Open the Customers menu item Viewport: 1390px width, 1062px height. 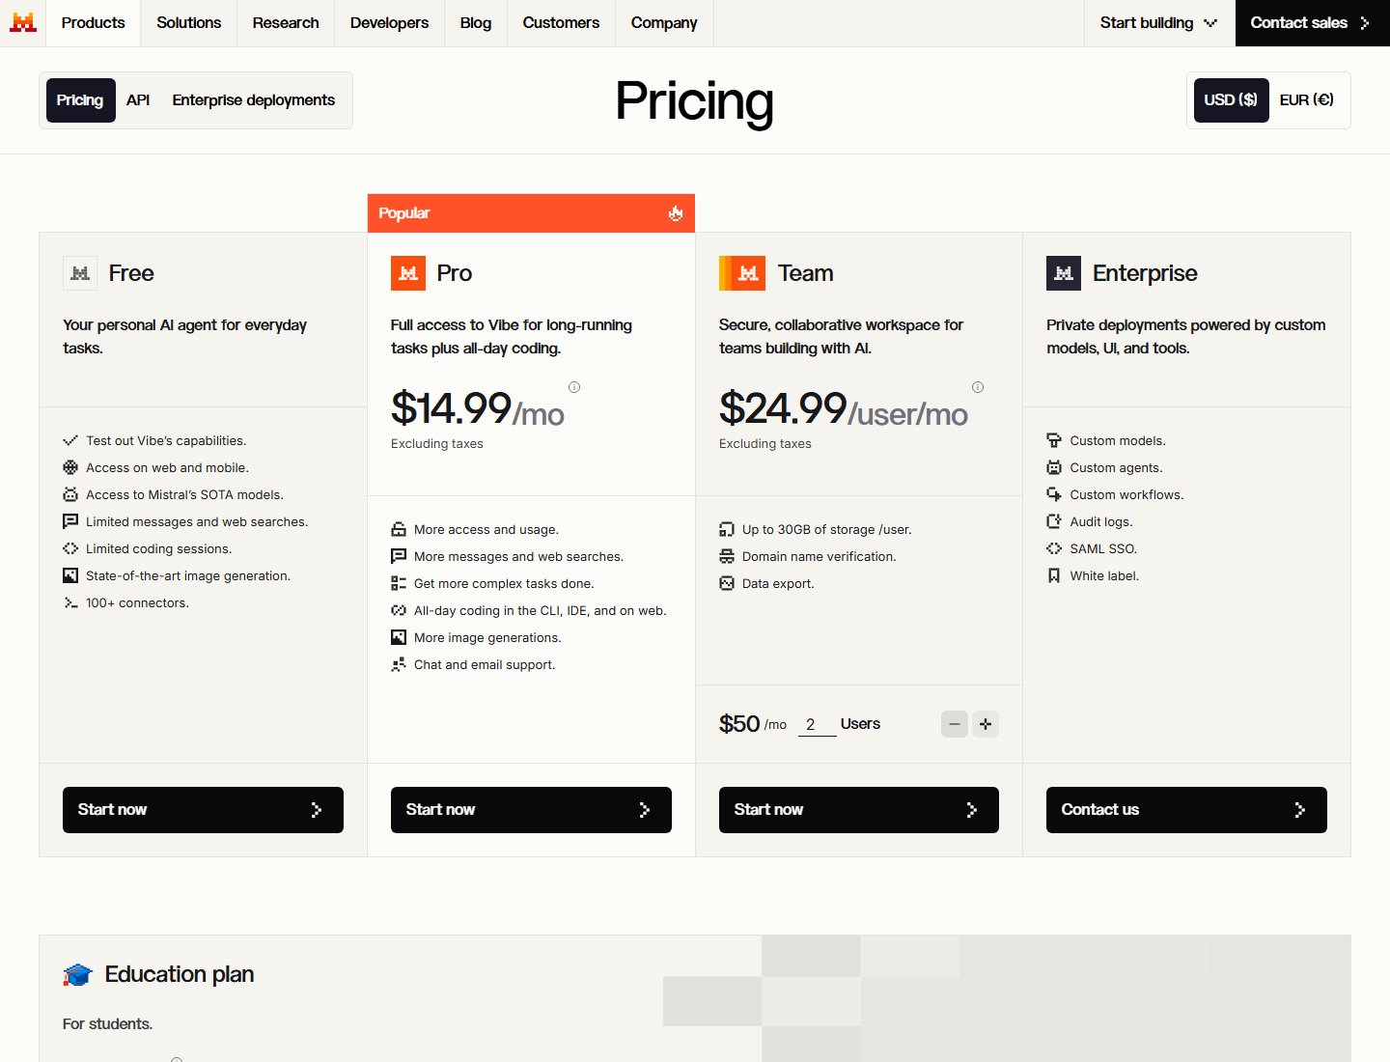[x=561, y=23]
